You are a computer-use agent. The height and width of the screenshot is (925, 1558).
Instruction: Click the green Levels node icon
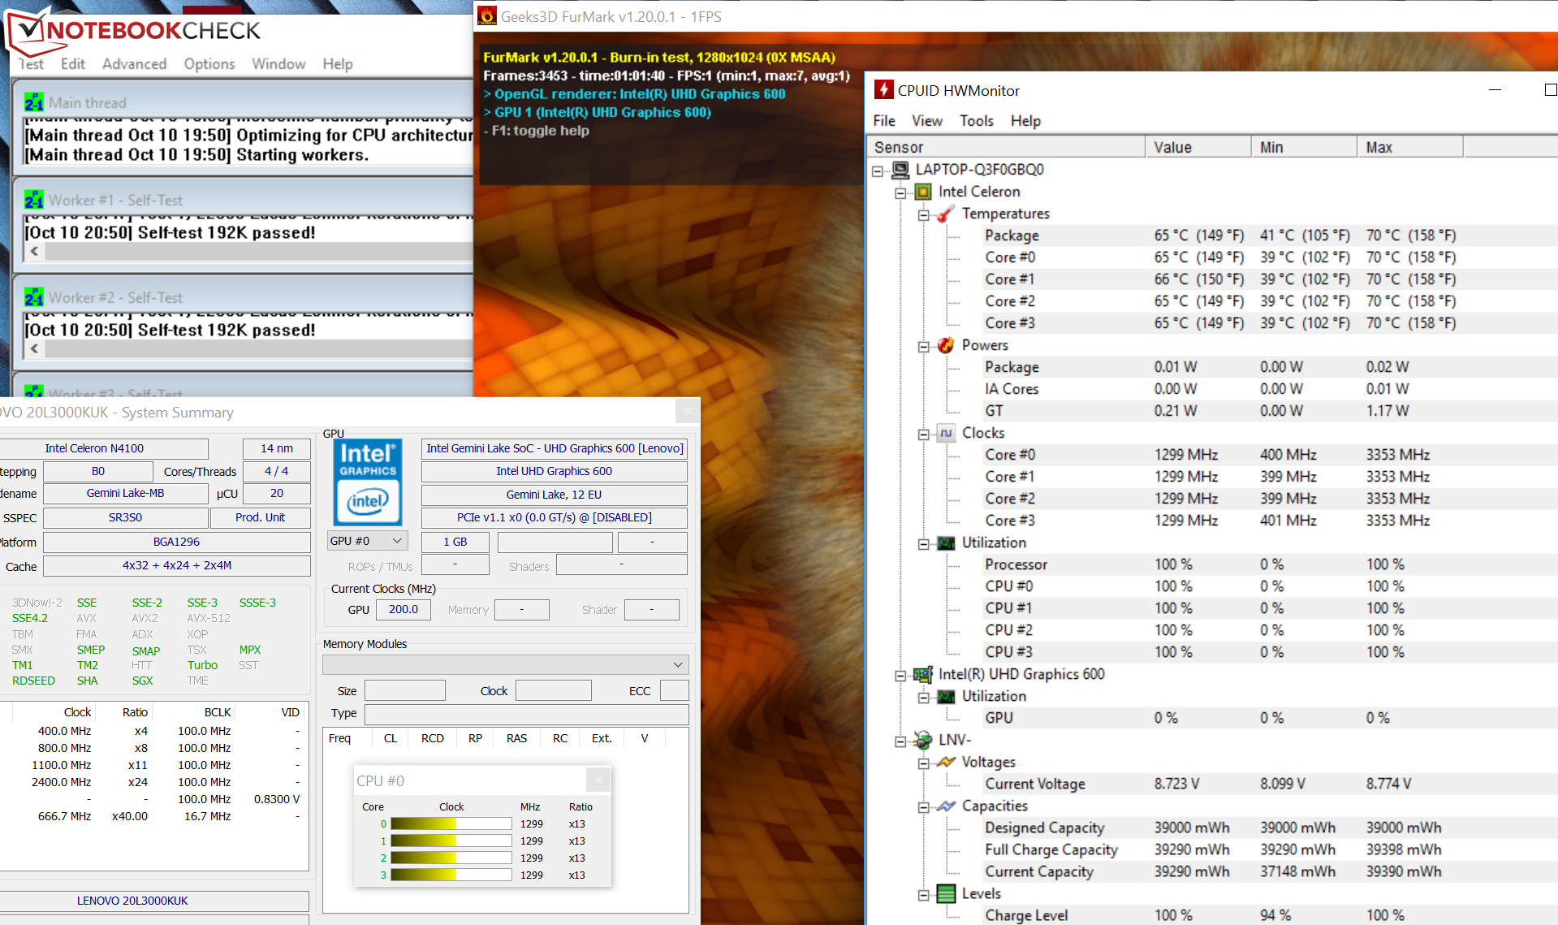[x=946, y=893]
